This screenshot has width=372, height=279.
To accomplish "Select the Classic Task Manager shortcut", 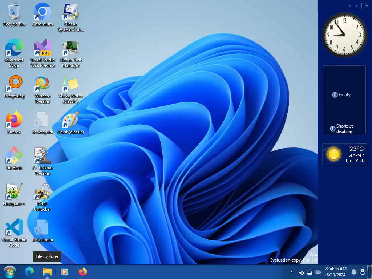I will click(x=71, y=53).
